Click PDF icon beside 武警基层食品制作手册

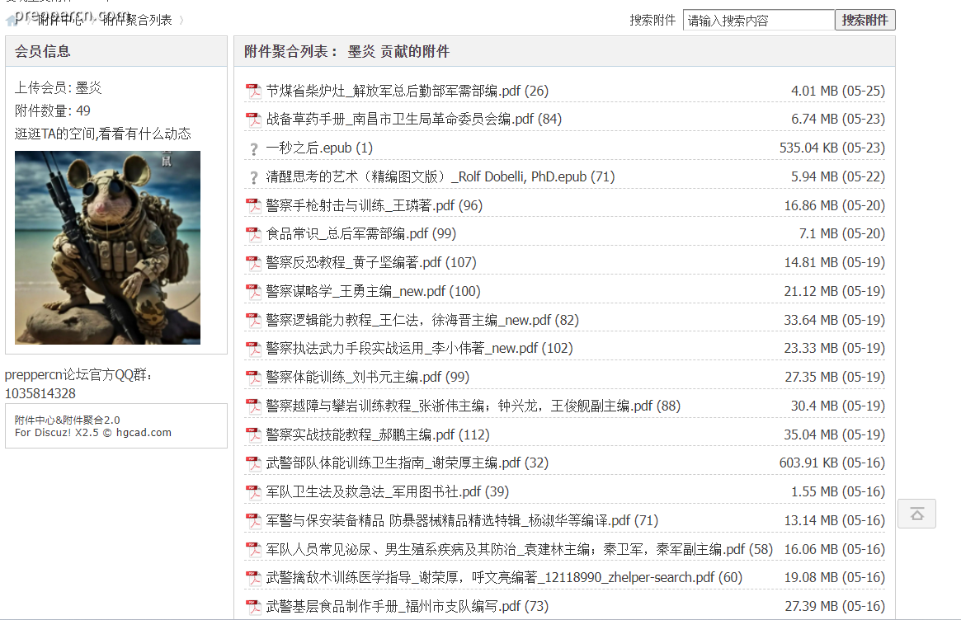pyautogui.click(x=253, y=607)
